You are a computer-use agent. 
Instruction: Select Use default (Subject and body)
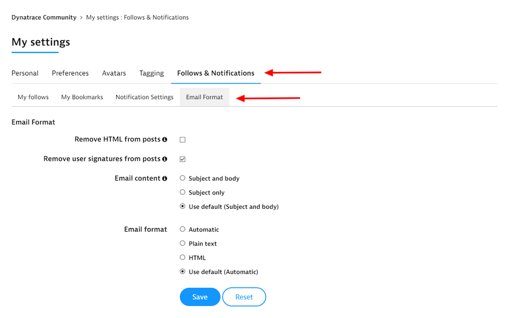point(182,207)
